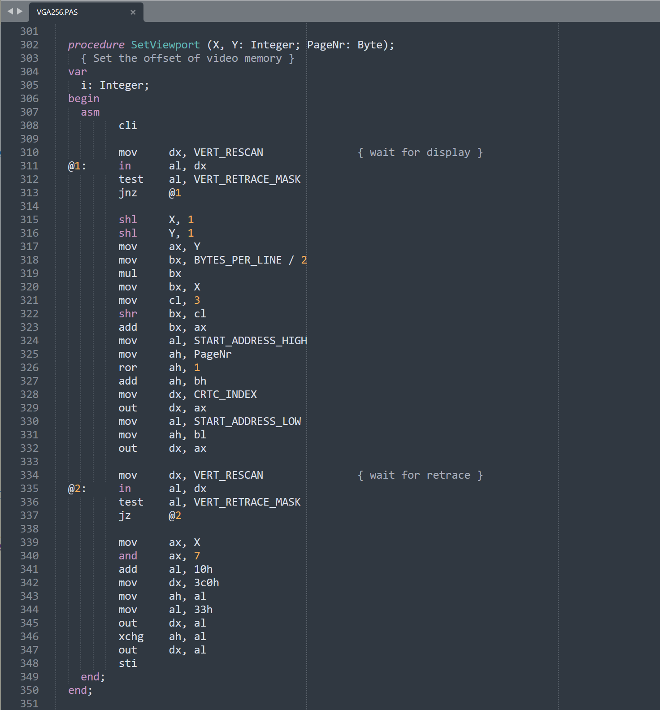Place cursor on BYTES_PER_LINE constant
Viewport: 660px width, 710px height.
pos(238,260)
